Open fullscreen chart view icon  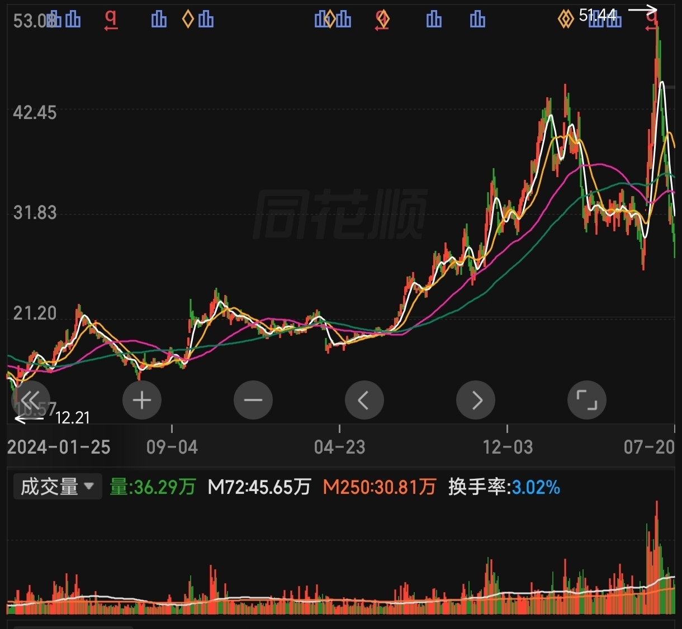tap(587, 400)
